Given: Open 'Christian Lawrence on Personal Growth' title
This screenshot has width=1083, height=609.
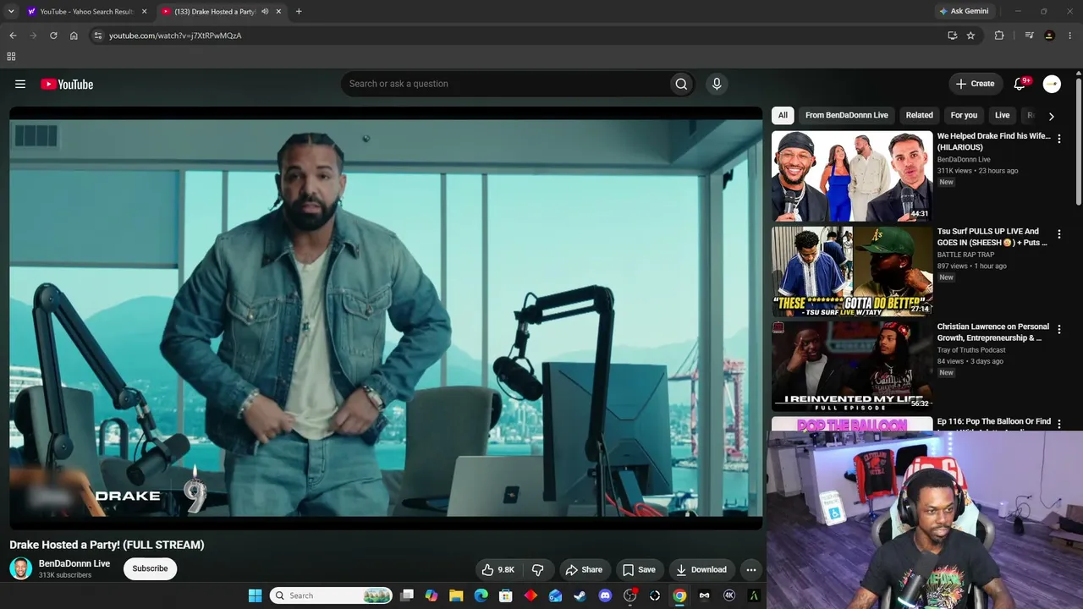Looking at the screenshot, I should click(x=993, y=332).
